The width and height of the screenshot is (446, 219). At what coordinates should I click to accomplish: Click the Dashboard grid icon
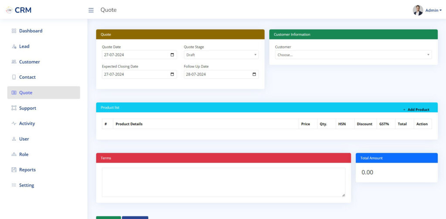pos(14,31)
